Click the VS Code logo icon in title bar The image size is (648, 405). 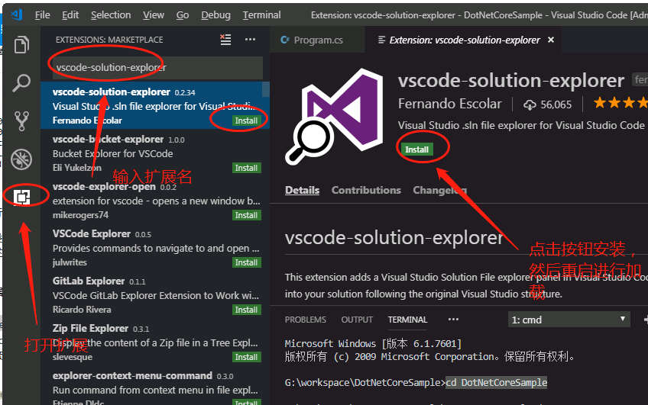(x=17, y=14)
